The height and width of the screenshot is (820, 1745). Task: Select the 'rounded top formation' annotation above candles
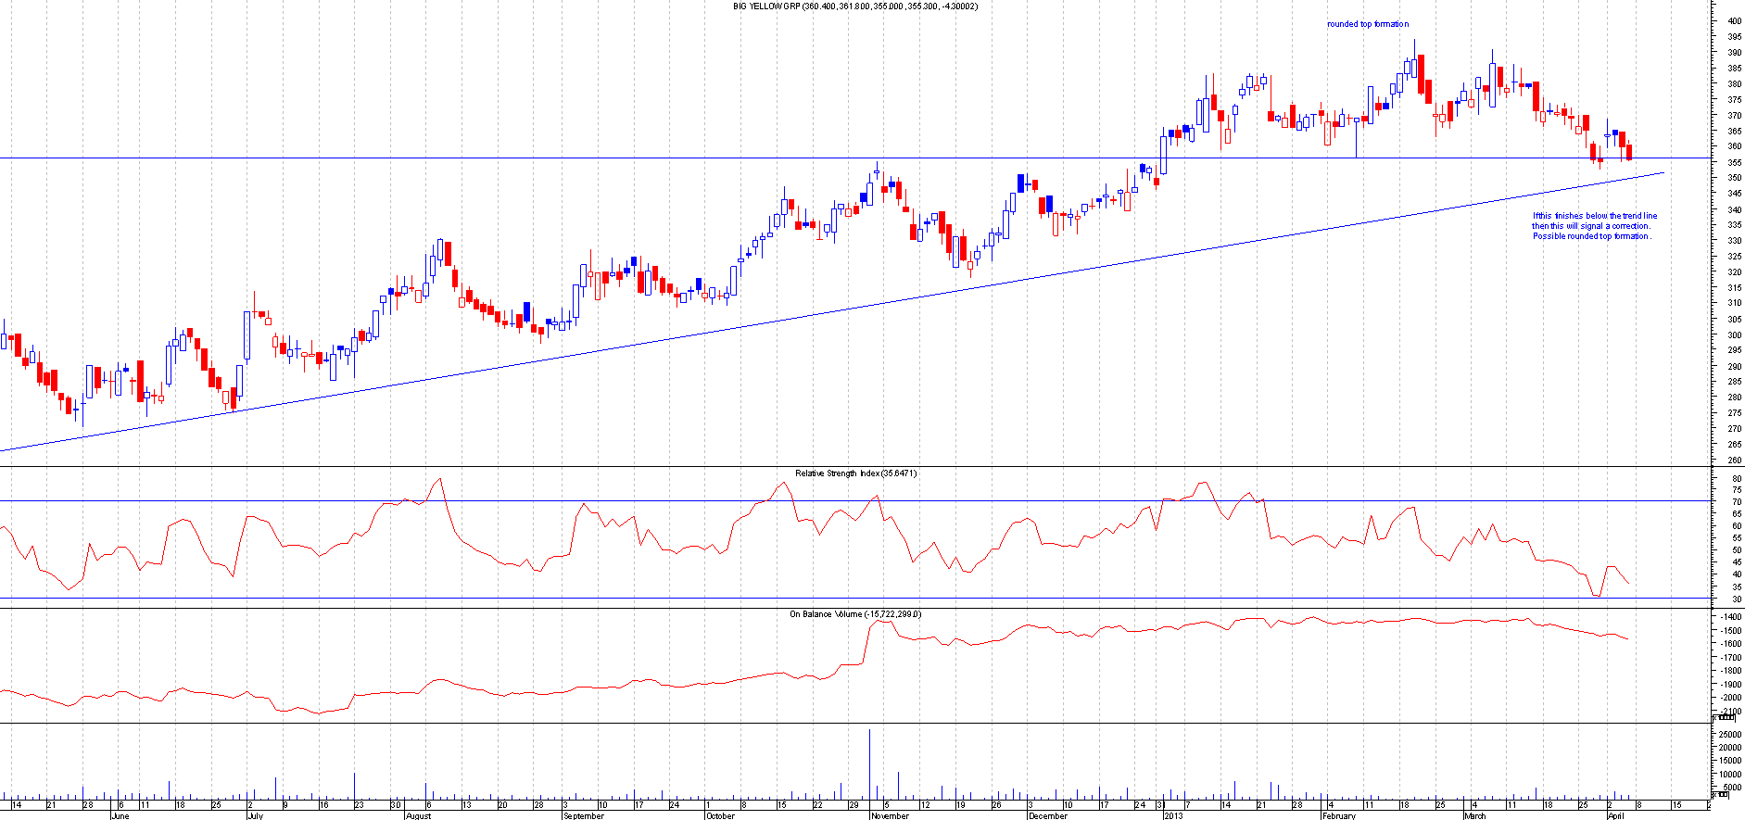pos(1367,24)
